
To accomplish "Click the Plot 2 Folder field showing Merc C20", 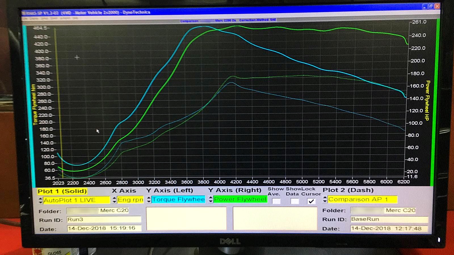I will pyautogui.click(x=383, y=210).
